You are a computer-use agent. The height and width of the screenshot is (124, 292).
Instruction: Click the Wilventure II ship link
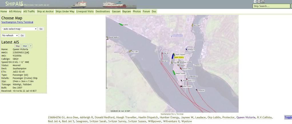point(171,121)
